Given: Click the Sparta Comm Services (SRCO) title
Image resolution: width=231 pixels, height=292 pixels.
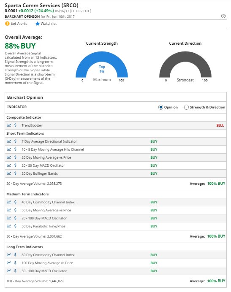Looking at the screenshot, I should click(41, 5).
